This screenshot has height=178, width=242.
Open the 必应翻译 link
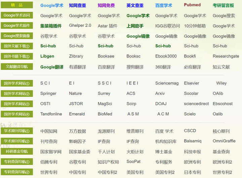193,67
